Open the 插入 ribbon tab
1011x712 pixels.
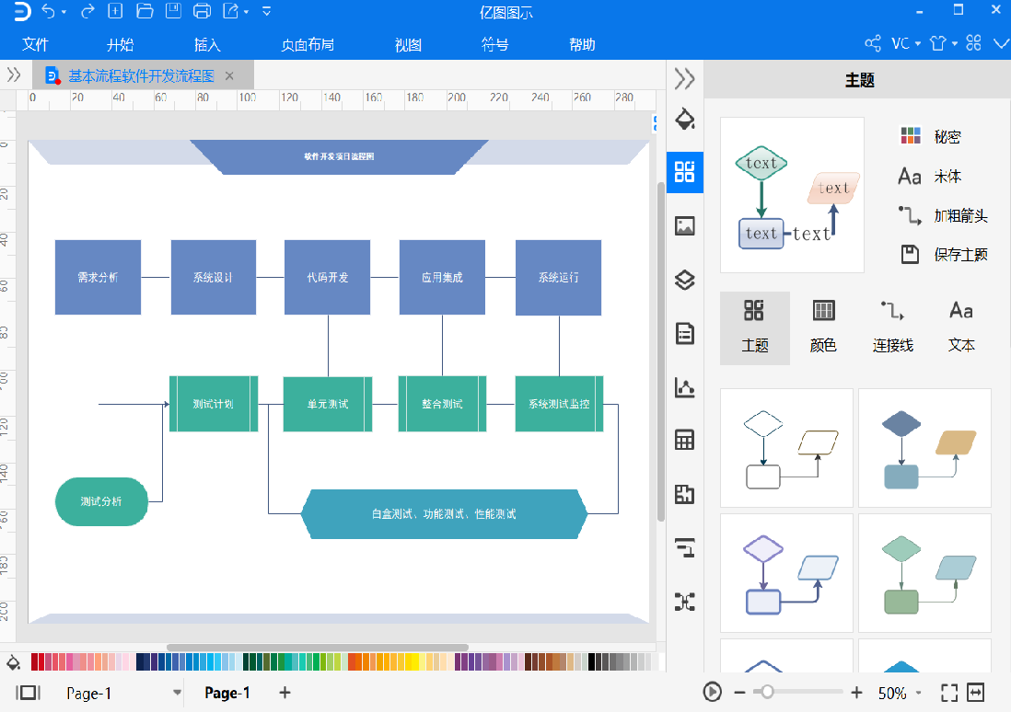[x=207, y=44]
